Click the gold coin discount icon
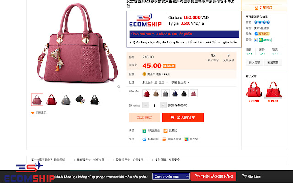 pos(144,74)
